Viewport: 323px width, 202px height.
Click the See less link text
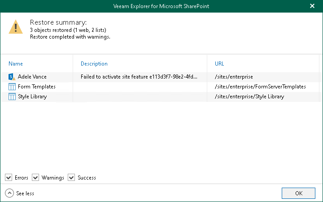pos(25,193)
